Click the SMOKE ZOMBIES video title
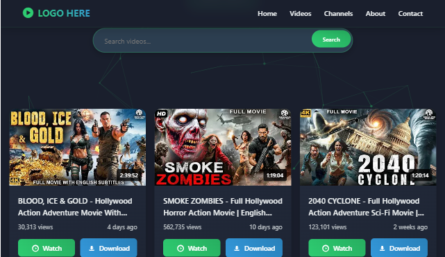 coord(222,207)
